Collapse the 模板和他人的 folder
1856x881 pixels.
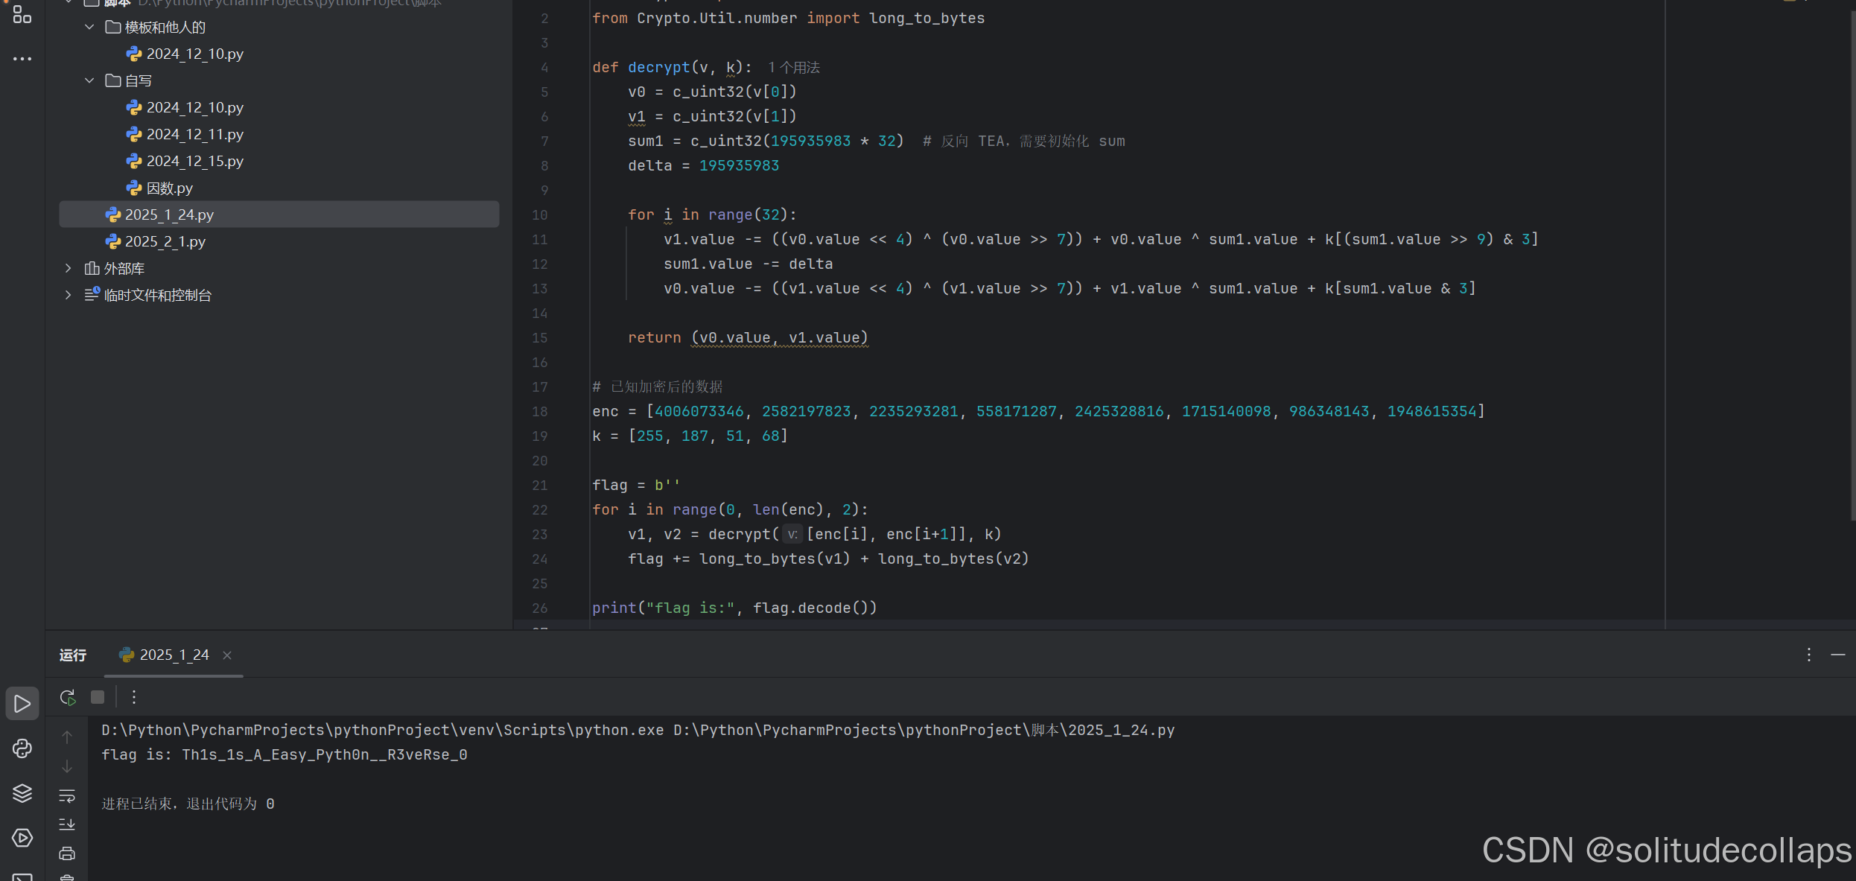(89, 27)
